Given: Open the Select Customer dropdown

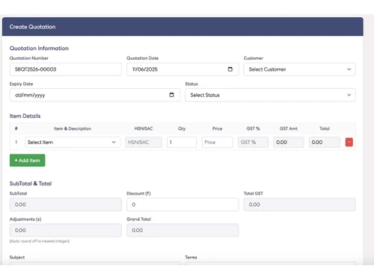Looking at the screenshot, I should coord(299,69).
